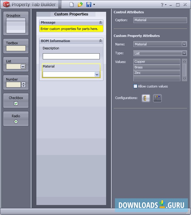Image resolution: width=191 pixels, height=215 pixels.
Task: Open a template with the folder icon
Action: tap(80, 5)
